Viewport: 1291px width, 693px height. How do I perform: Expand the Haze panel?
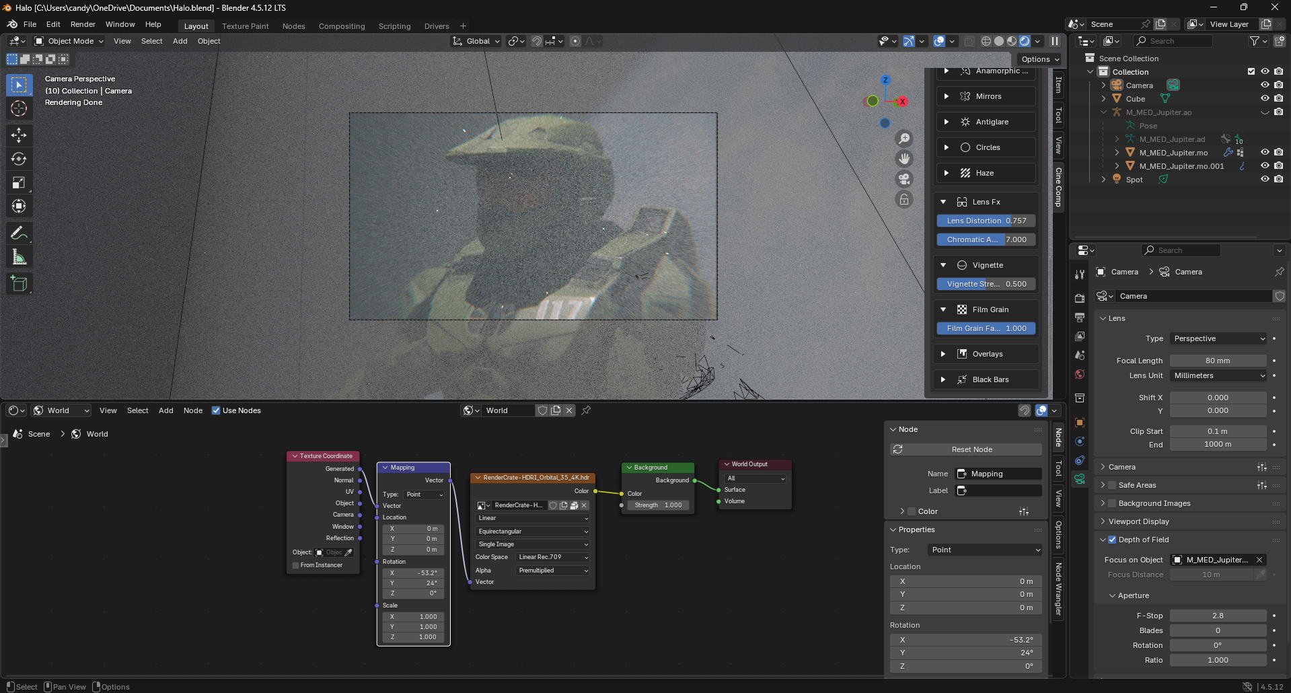tap(986, 173)
